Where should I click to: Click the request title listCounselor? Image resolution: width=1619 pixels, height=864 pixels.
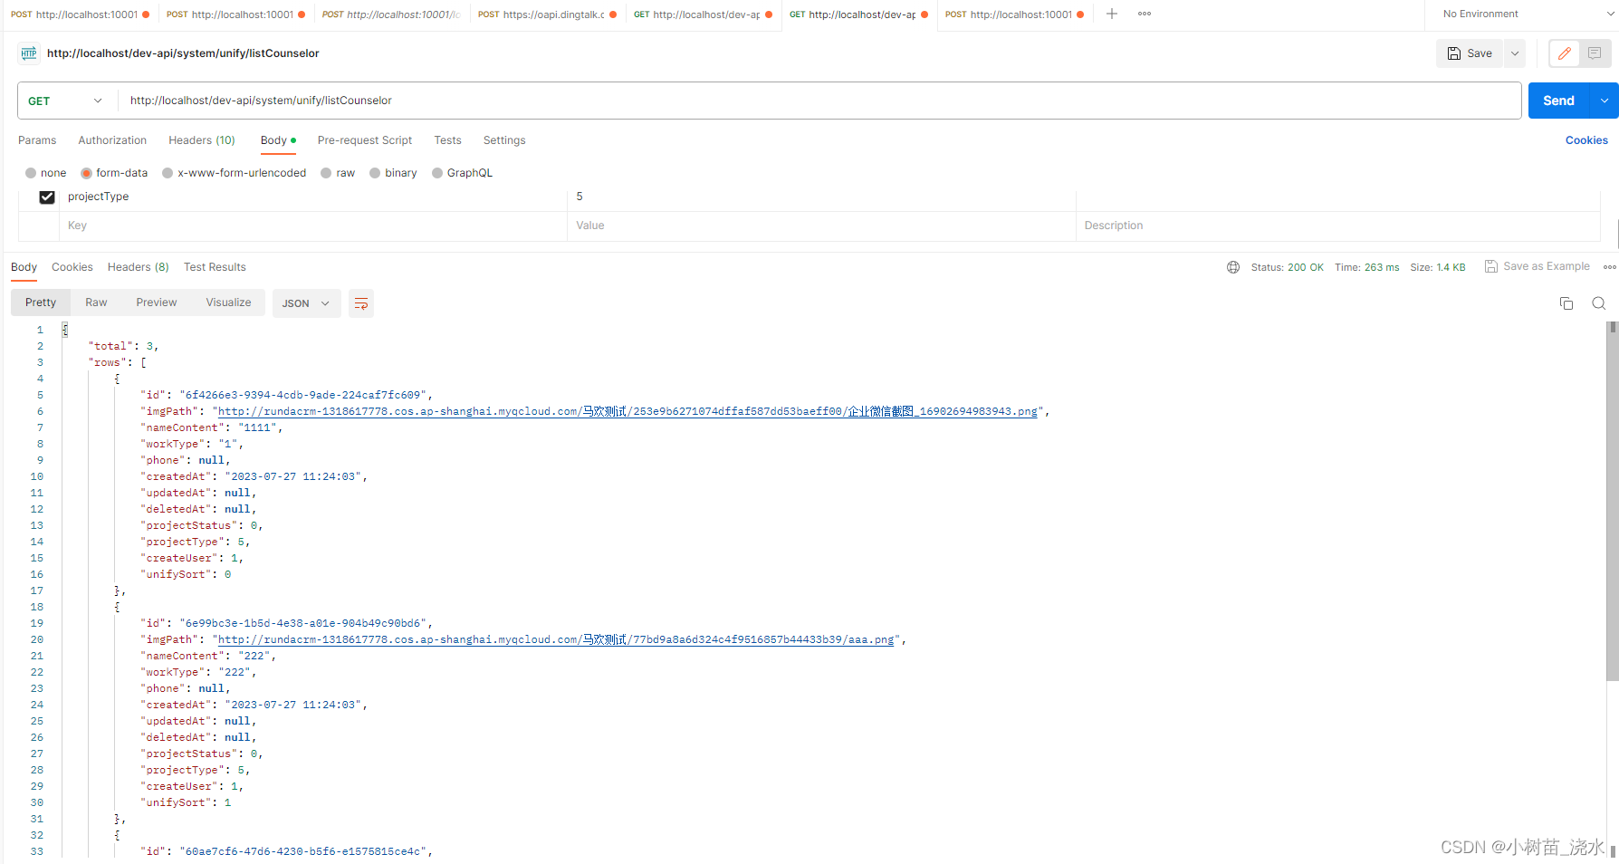pos(183,53)
